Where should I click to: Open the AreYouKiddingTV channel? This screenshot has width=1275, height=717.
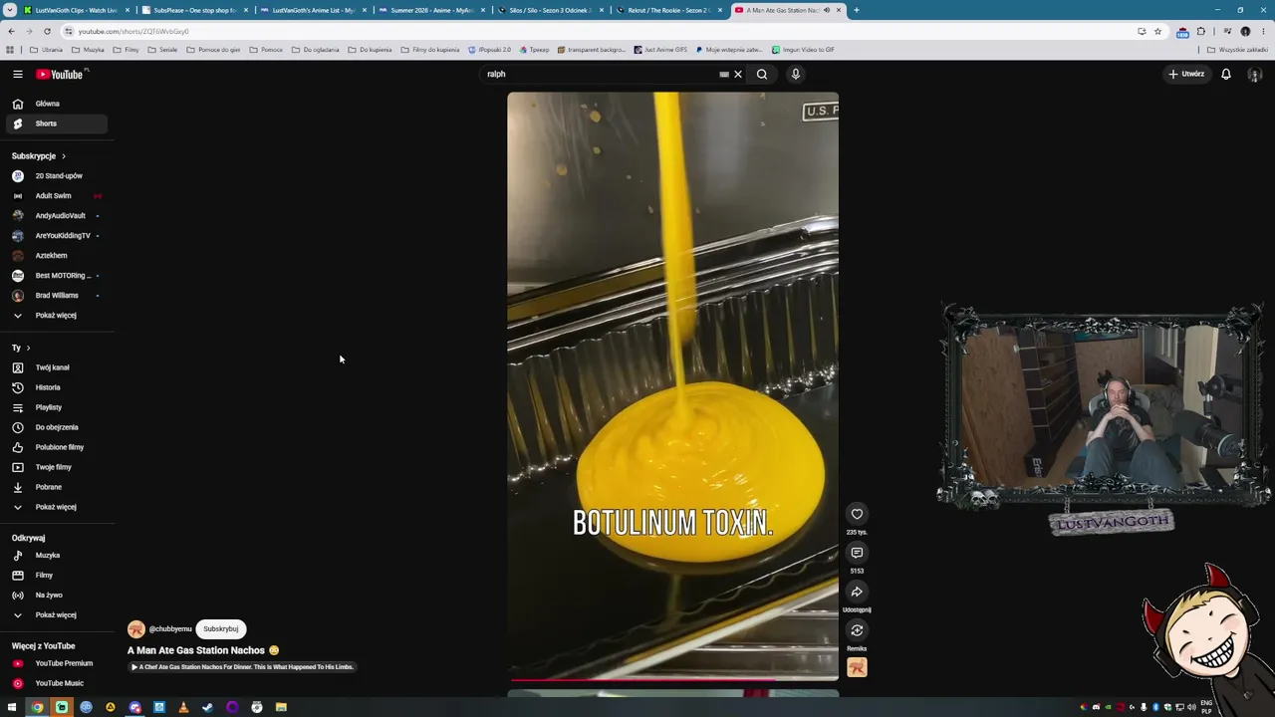55,236
